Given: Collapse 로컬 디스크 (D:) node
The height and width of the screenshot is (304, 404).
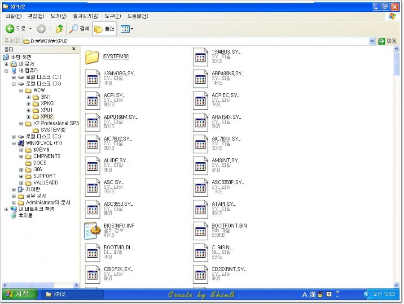Looking at the screenshot, I should pos(13,84).
